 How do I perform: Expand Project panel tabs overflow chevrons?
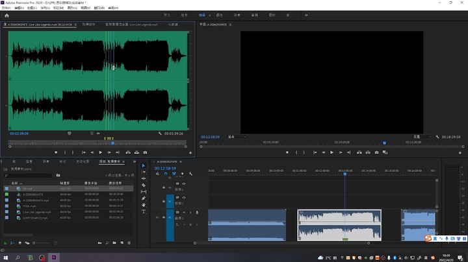135,161
